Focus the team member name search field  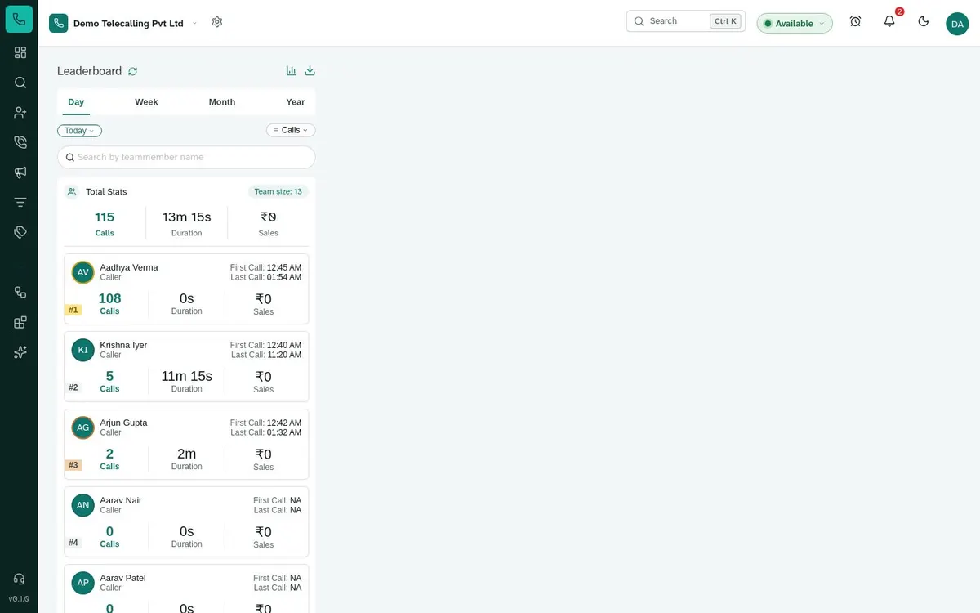point(186,157)
